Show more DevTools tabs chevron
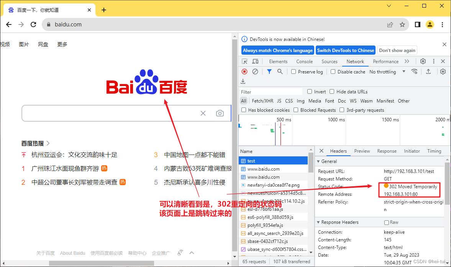The height and width of the screenshot is (267, 451). [407, 61]
